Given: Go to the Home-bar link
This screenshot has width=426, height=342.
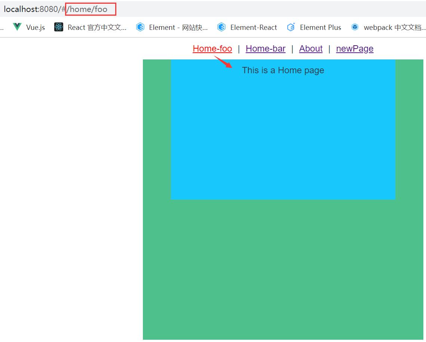Looking at the screenshot, I should click(x=266, y=49).
